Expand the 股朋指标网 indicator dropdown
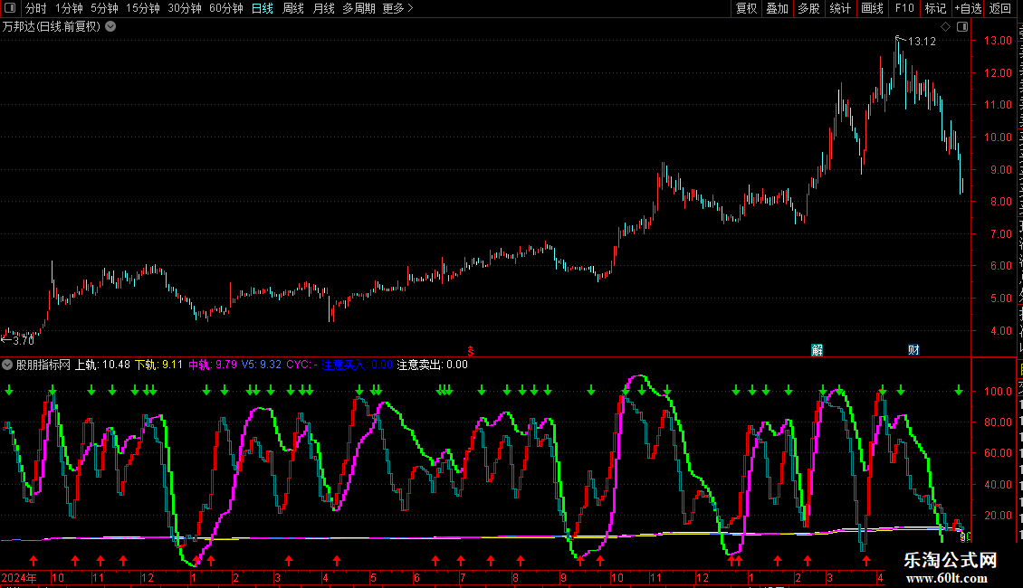Image resolution: width=1023 pixels, height=588 pixels. [x=7, y=365]
